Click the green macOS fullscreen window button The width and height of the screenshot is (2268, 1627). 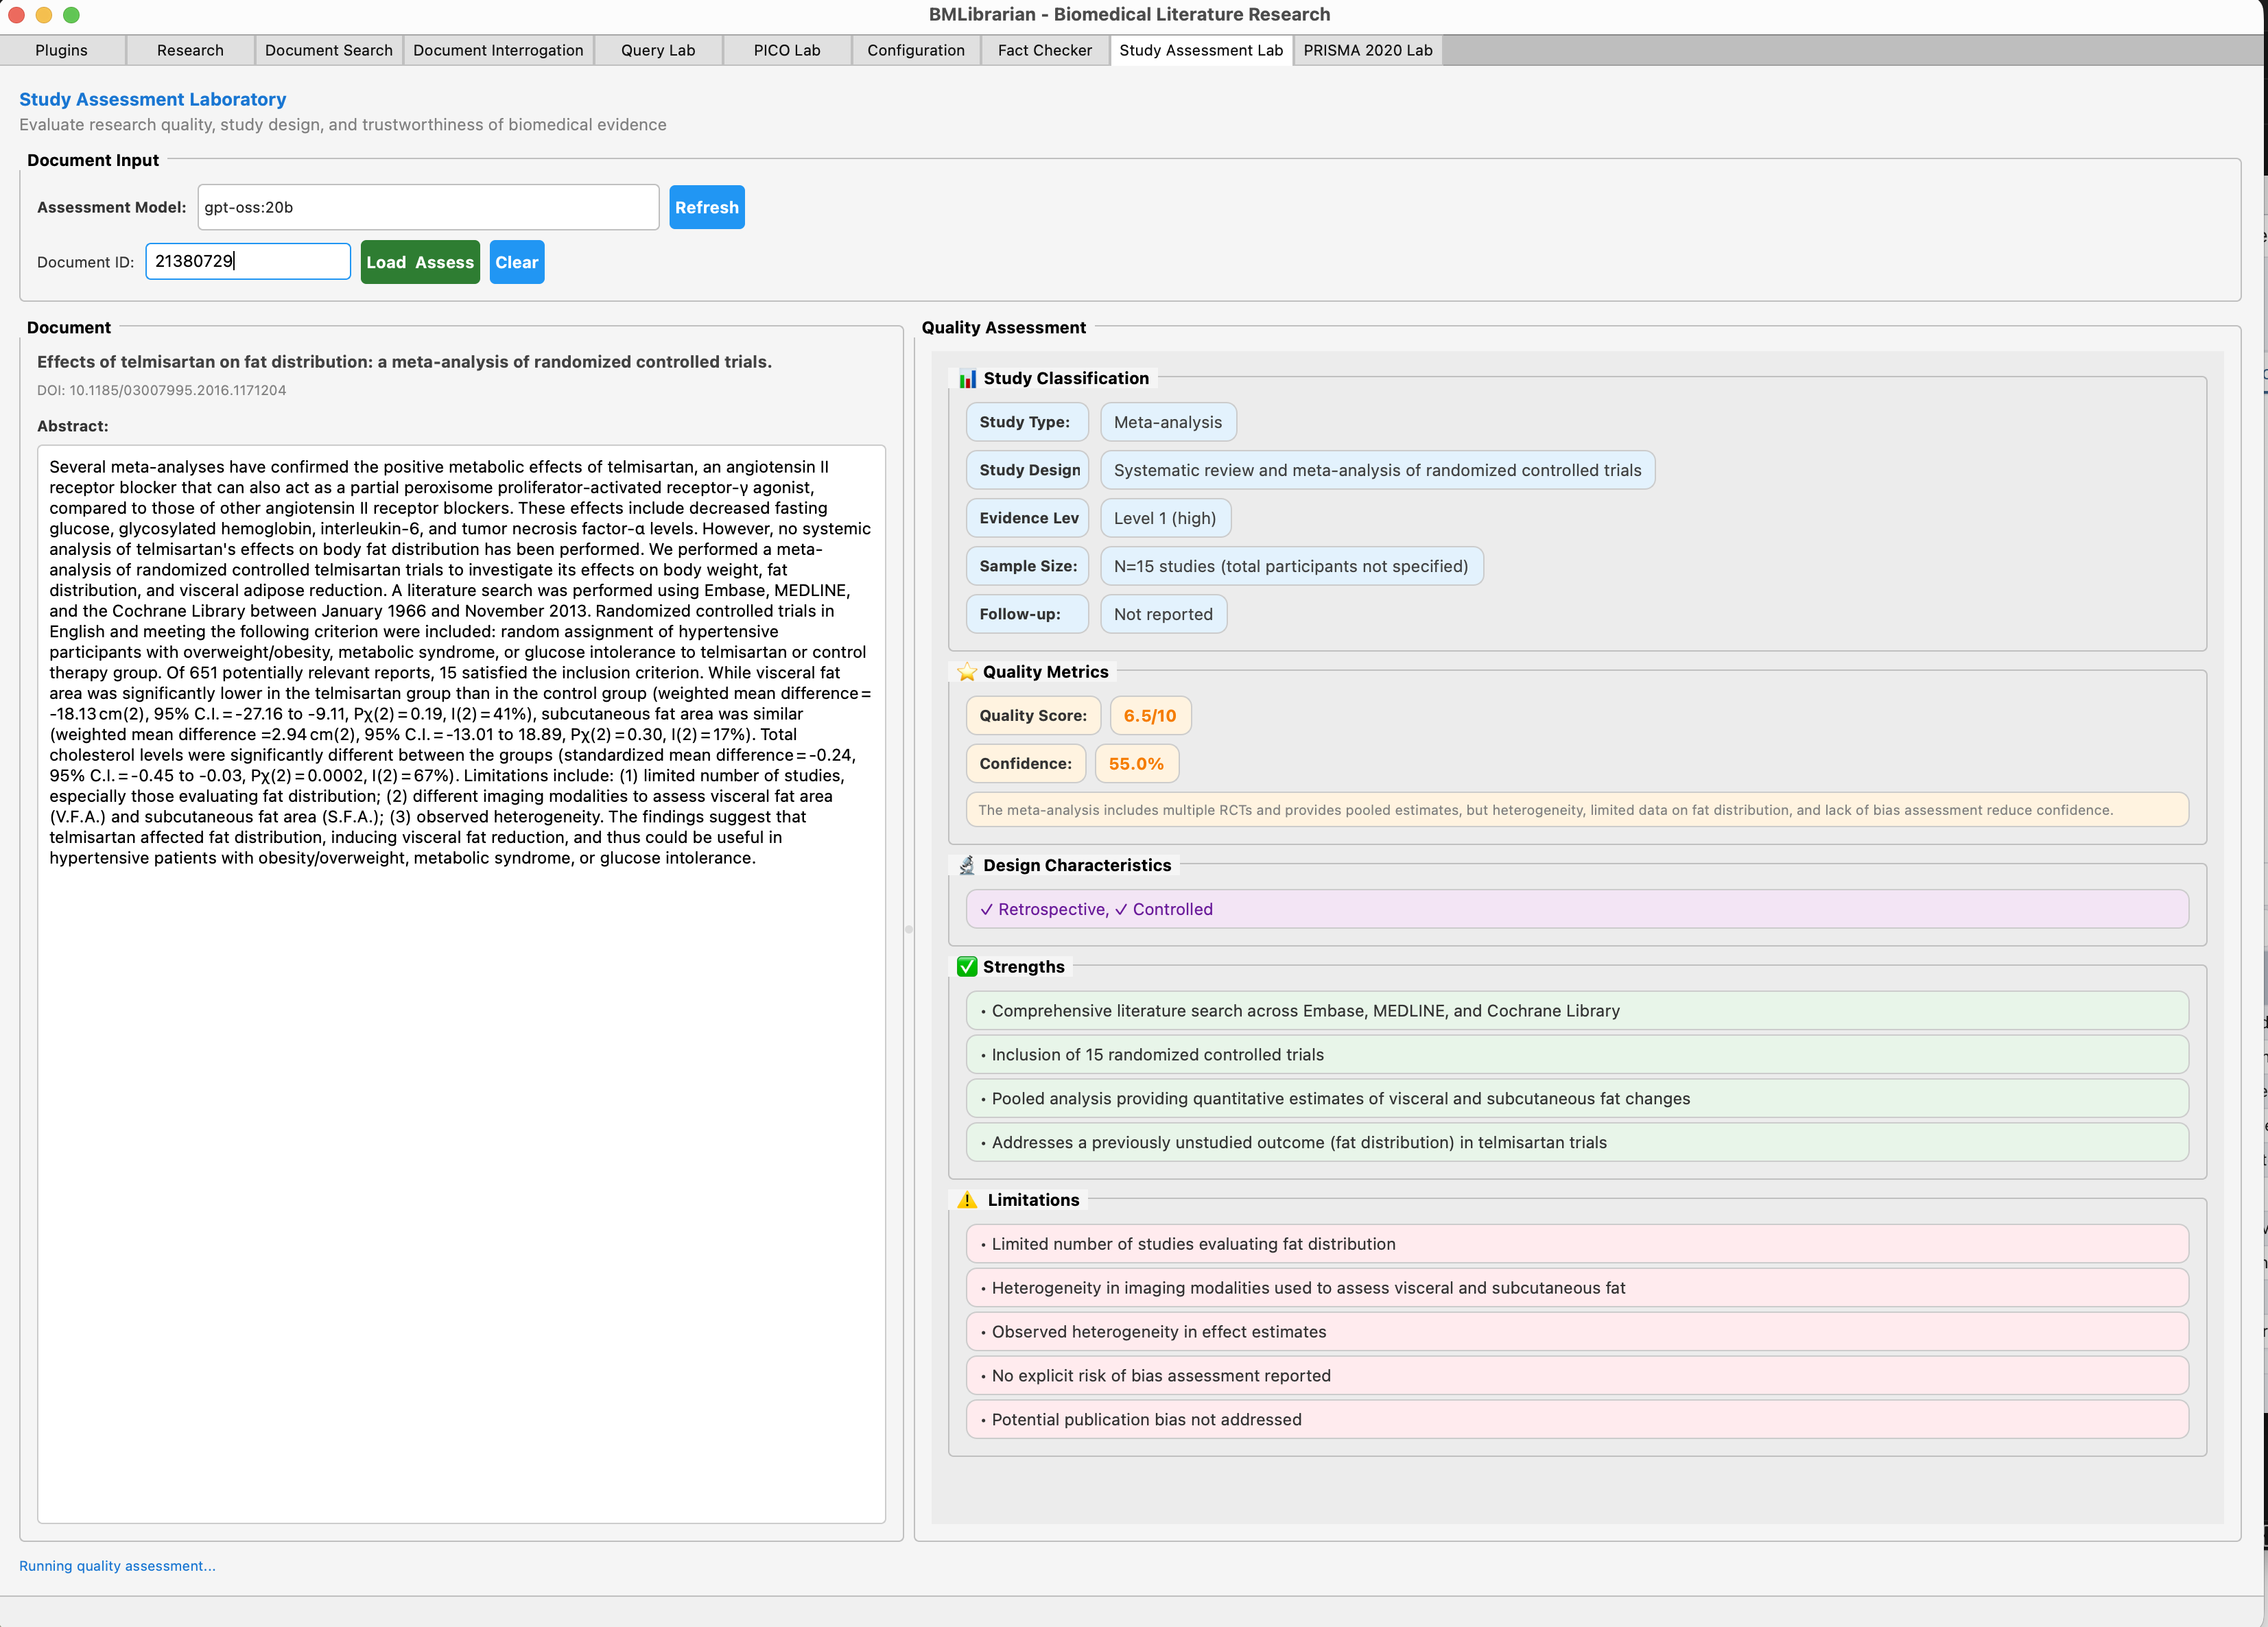pos(71,15)
